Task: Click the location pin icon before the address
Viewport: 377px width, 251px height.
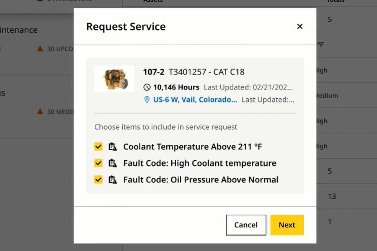Action: click(147, 100)
